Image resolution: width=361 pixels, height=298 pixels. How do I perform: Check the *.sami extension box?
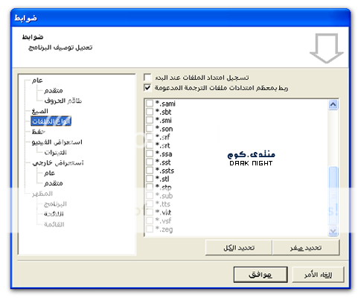coord(150,104)
